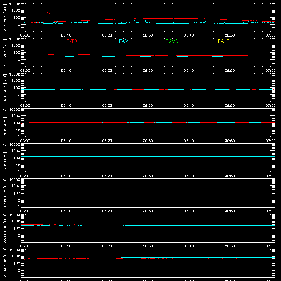Click the cyan LEAR legend label

122,41
